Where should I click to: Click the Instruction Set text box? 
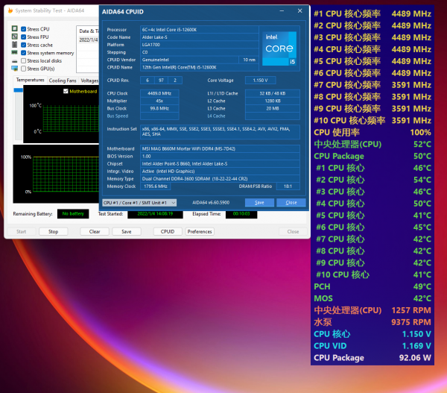(x=220, y=132)
